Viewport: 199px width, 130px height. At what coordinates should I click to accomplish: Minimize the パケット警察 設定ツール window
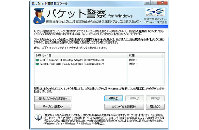point(147,3)
